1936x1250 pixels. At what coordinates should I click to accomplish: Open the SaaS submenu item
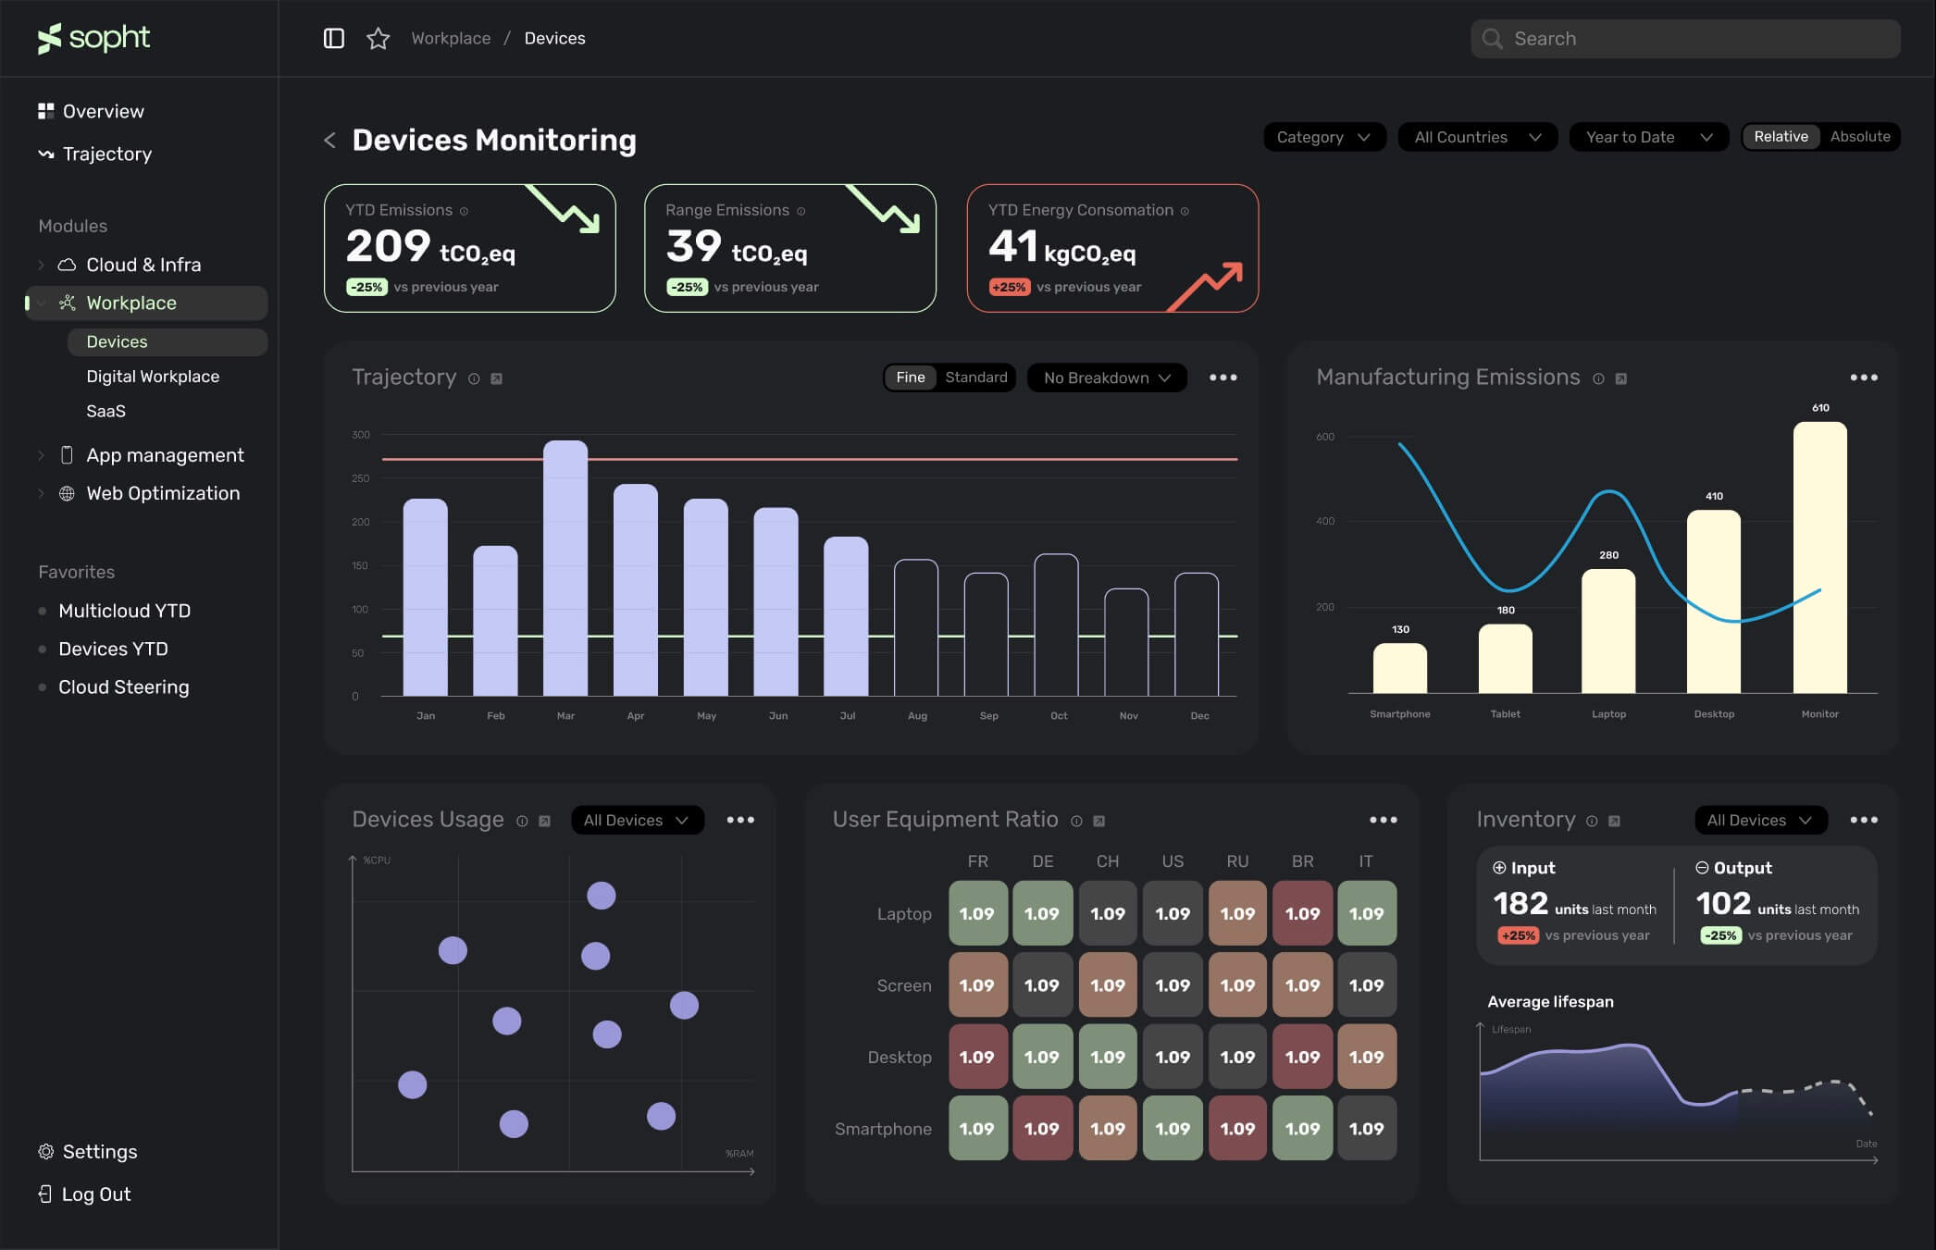pyautogui.click(x=105, y=411)
